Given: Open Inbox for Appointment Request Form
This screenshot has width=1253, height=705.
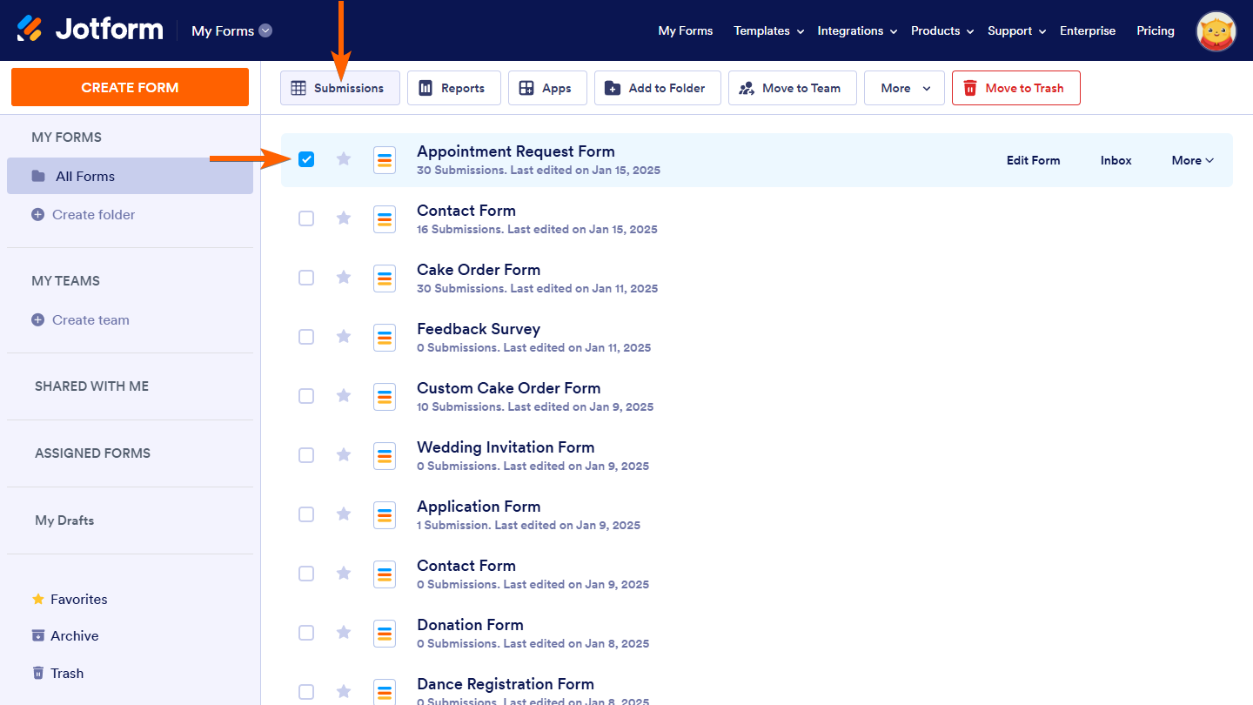Looking at the screenshot, I should click(x=1116, y=160).
